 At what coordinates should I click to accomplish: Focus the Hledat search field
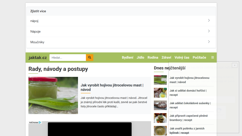[68, 58]
